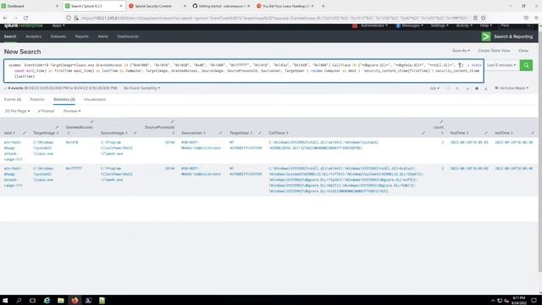Open Reports in the navigation bar

click(82, 36)
